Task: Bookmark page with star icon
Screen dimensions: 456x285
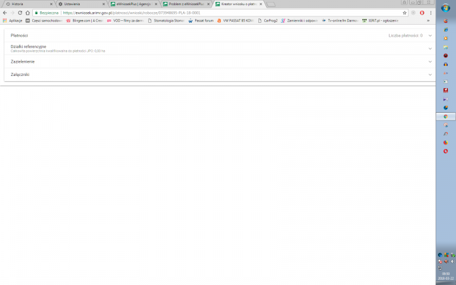Action: (405, 12)
